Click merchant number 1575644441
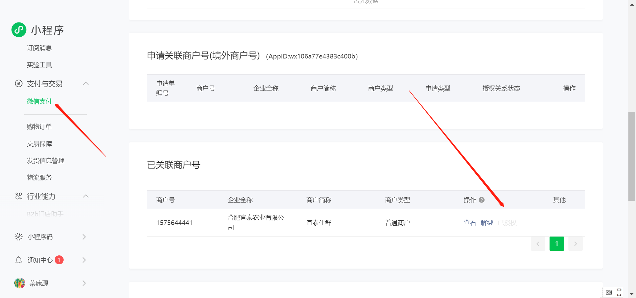The image size is (636, 298). (174, 223)
